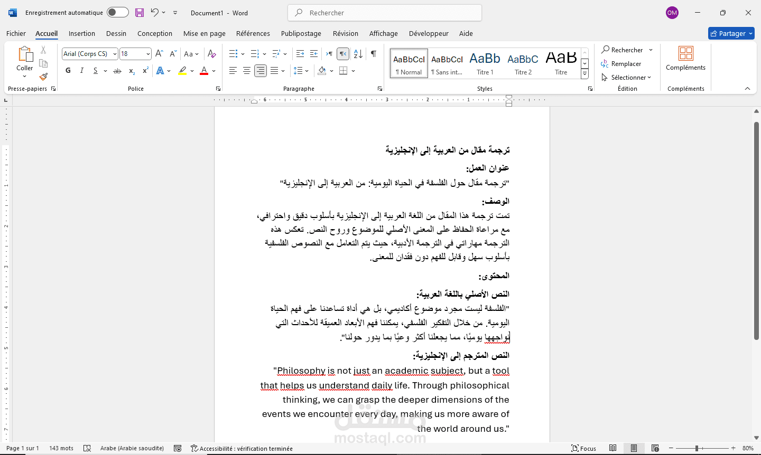Screen dimensions: 761x455
Task: Switch to the Mise en page tab
Action: click(x=205, y=33)
